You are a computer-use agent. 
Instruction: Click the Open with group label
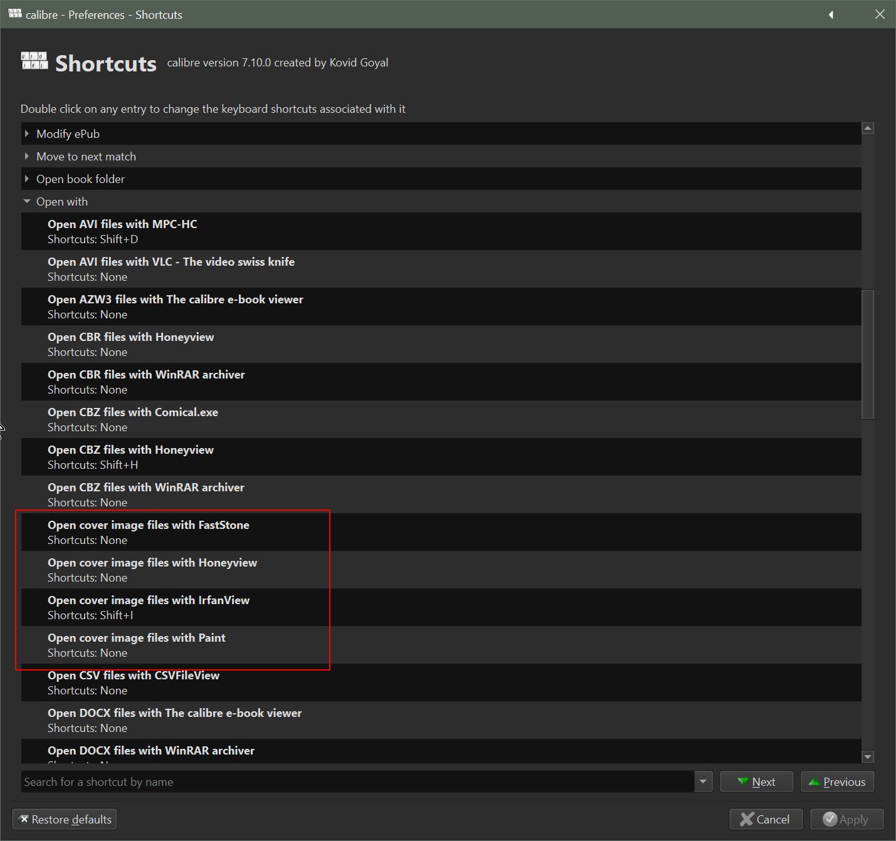click(62, 201)
